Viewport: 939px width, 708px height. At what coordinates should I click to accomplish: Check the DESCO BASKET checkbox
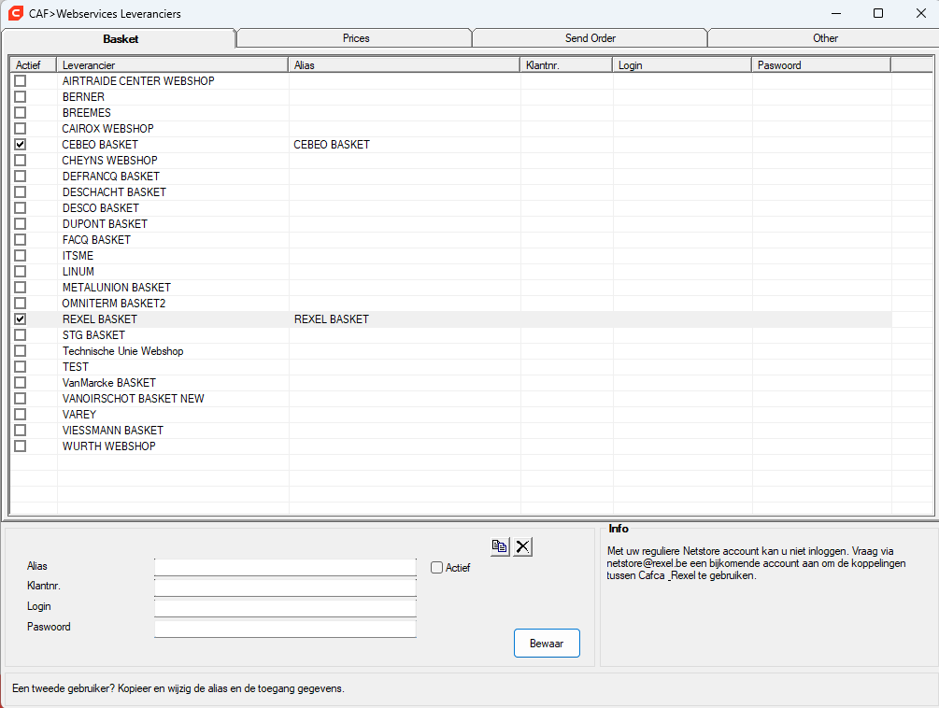(x=21, y=207)
